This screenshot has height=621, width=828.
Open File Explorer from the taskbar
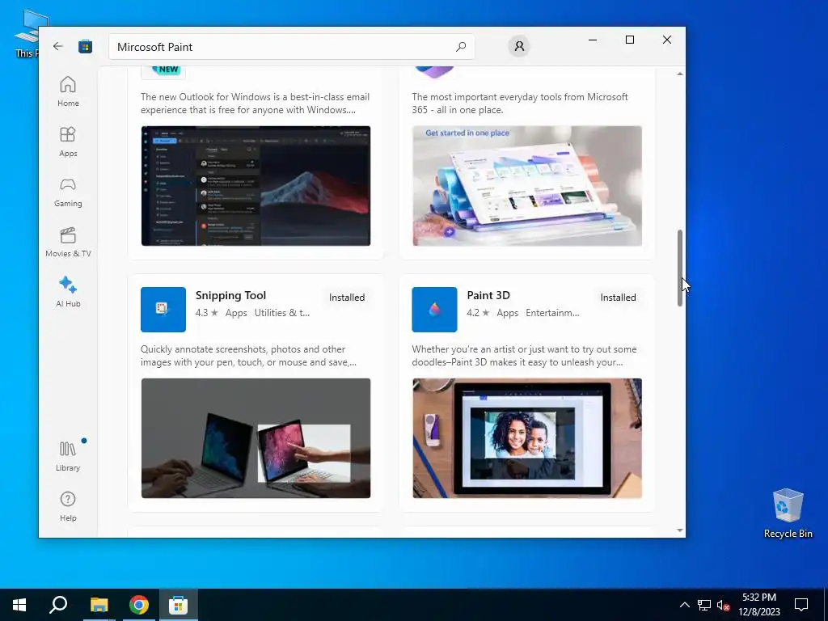click(99, 605)
